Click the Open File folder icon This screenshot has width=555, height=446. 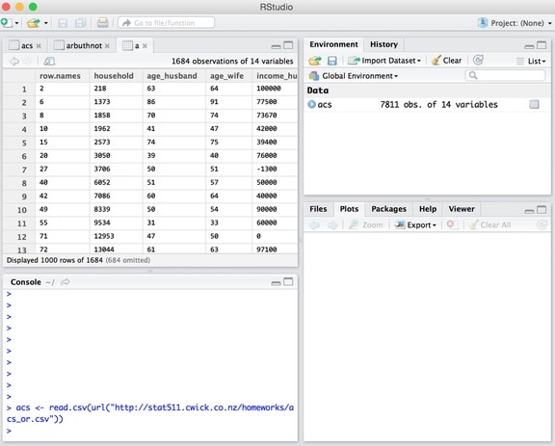(x=34, y=23)
